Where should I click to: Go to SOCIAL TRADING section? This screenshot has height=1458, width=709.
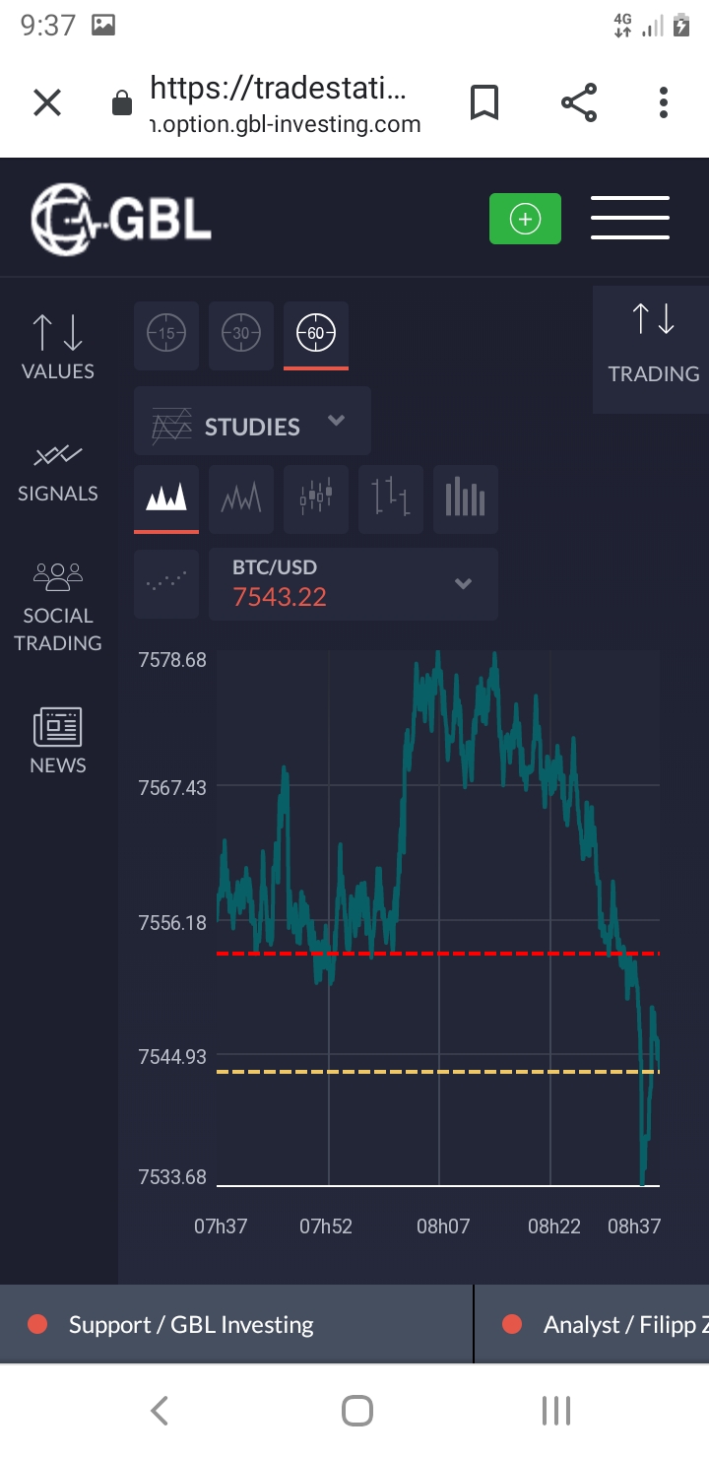coord(58,608)
